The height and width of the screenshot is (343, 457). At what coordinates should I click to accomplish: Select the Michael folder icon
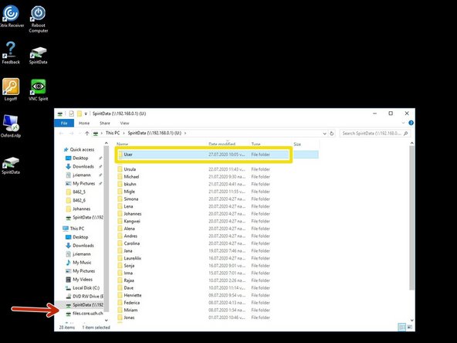click(x=120, y=177)
